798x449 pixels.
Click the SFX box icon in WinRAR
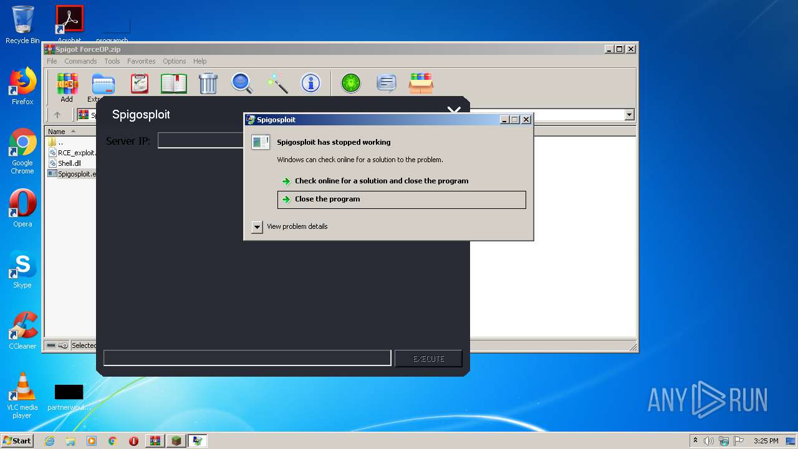(x=421, y=83)
